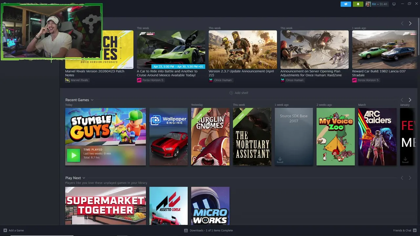The height and width of the screenshot is (236, 420).
Task: Click Forza Horizon 5 tag under car article
Action: (150, 80)
